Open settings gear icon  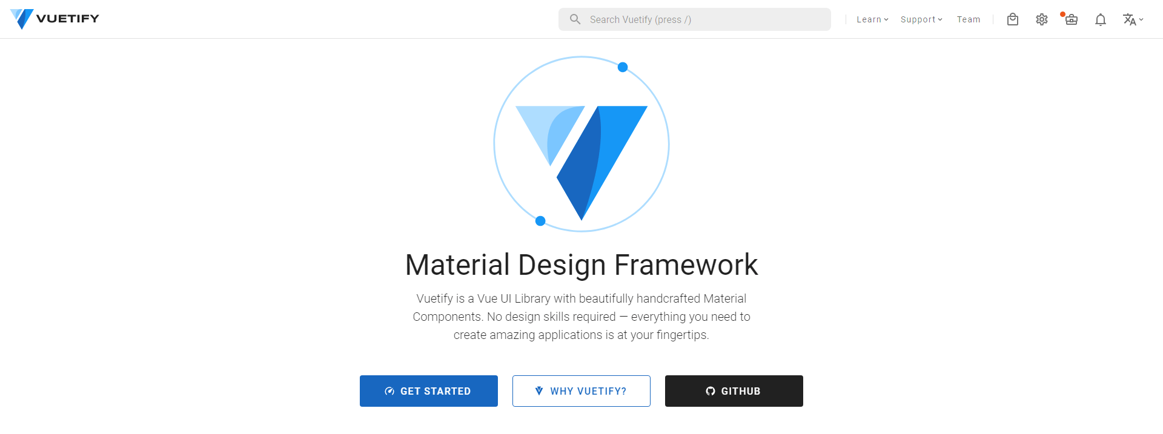(1042, 19)
